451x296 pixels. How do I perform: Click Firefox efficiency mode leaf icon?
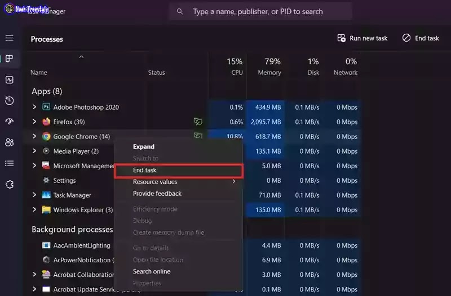pos(198,122)
